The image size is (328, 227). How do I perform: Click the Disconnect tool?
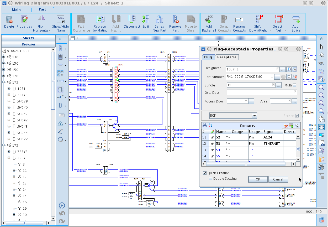click(132, 22)
